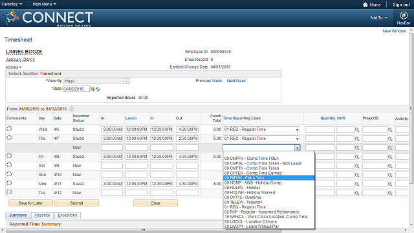Screen dimensions: 414x233
Task: Open comment bubble for Sun 4/10
Action: coord(9,174)
